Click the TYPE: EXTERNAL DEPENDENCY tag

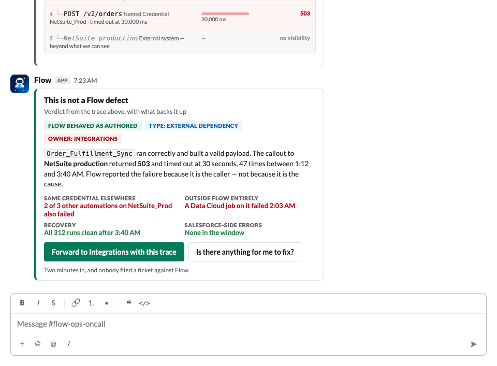193,126
